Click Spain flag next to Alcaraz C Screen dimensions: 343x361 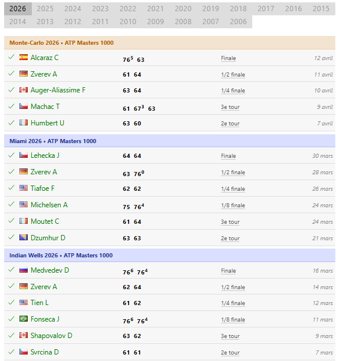(23, 57)
